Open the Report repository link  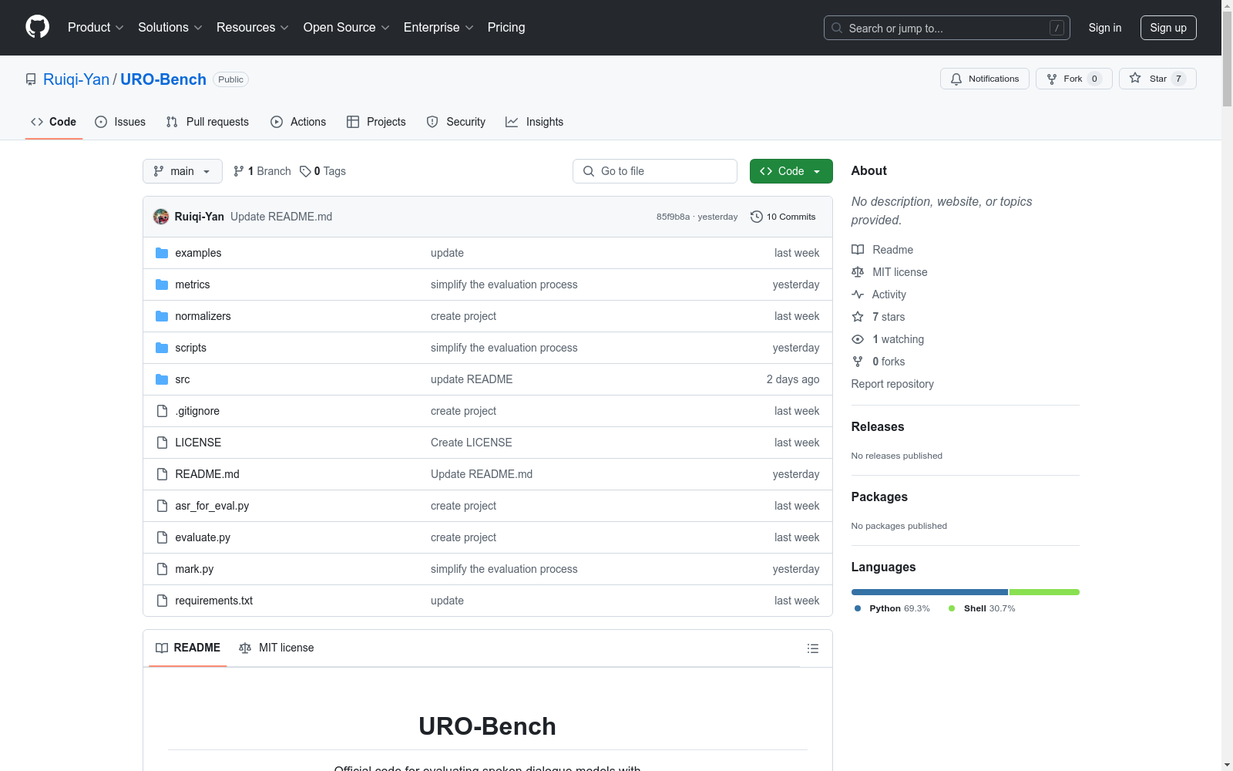coord(892,384)
